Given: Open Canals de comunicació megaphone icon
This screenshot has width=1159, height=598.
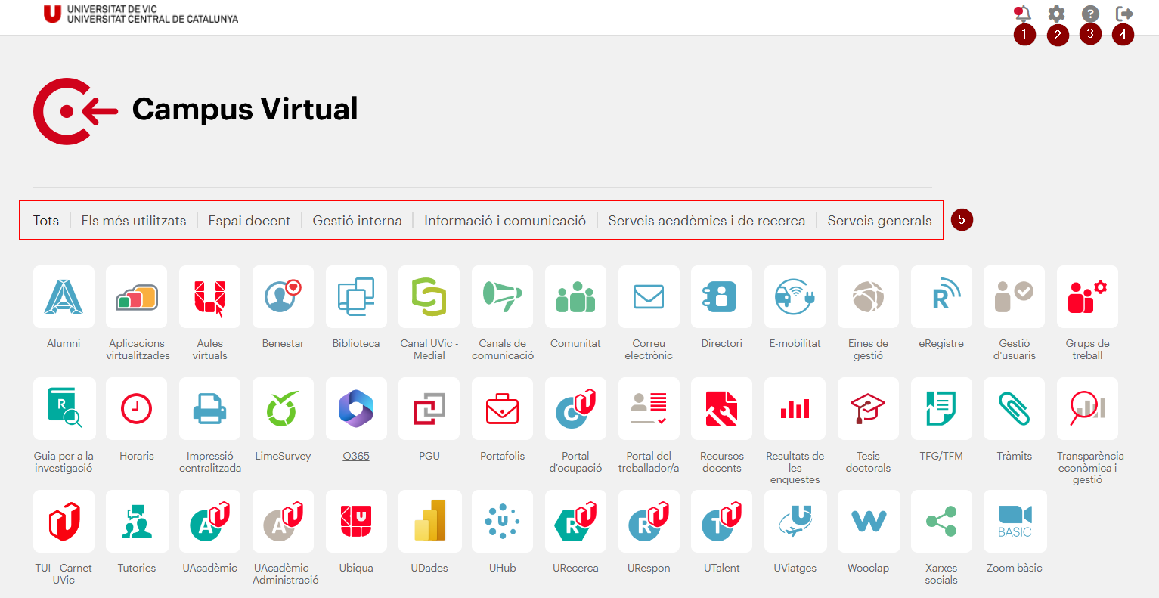Looking at the screenshot, I should [503, 296].
